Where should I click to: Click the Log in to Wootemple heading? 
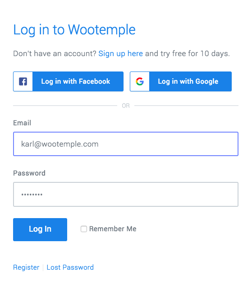[x=74, y=30]
